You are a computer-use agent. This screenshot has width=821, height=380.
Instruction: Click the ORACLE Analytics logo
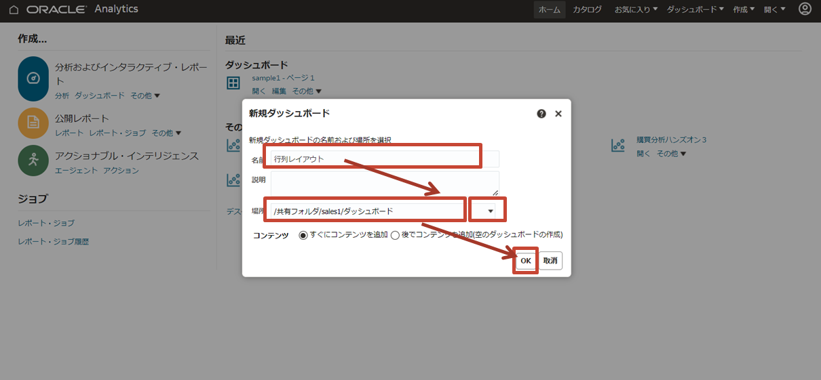(82, 9)
